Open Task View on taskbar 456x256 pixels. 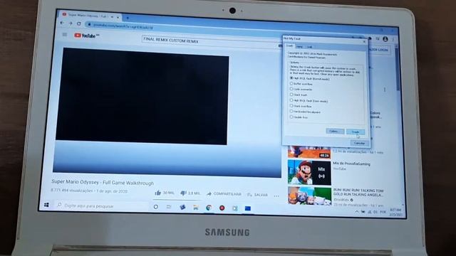point(169,207)
